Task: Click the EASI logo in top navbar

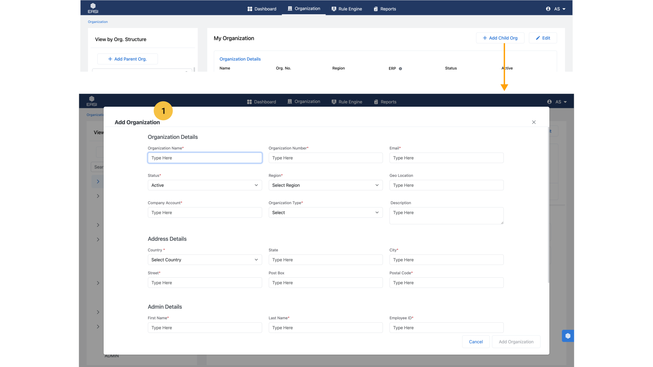Action: (93, 8)
